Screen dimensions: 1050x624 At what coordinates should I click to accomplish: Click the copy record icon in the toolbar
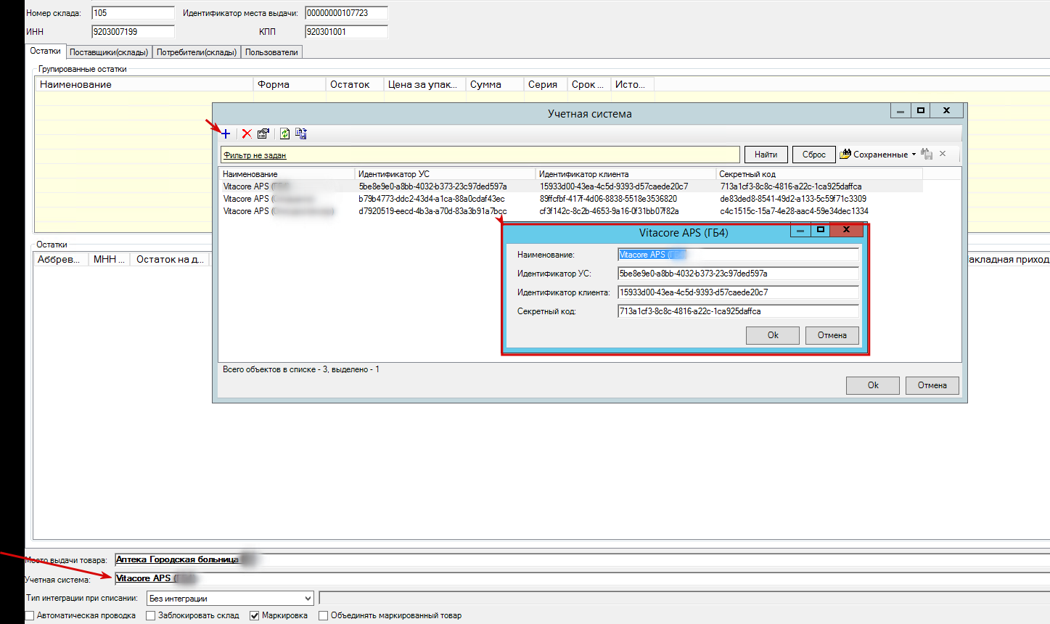click(x=301, y=134)
